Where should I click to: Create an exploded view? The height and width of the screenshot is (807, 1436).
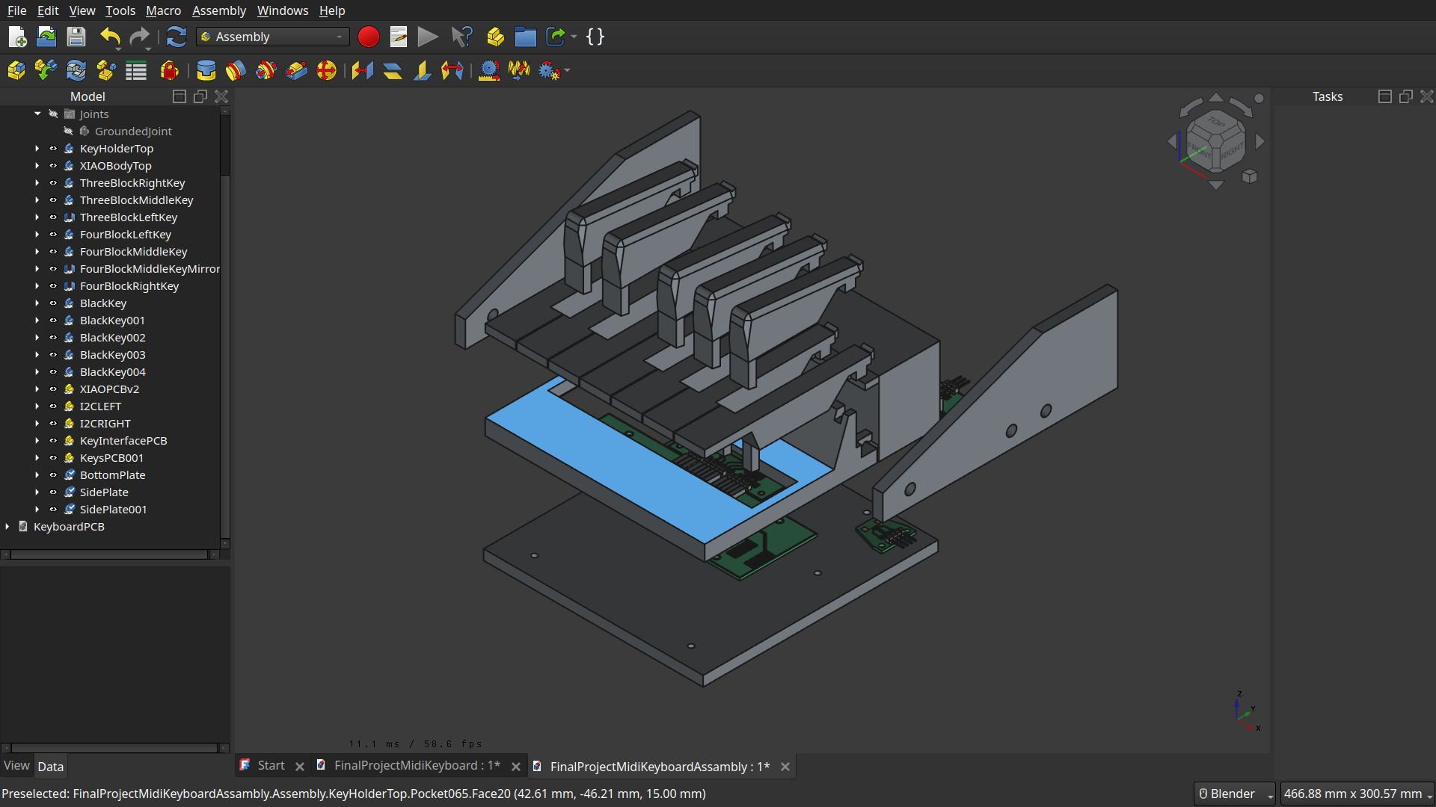point(105,71)
